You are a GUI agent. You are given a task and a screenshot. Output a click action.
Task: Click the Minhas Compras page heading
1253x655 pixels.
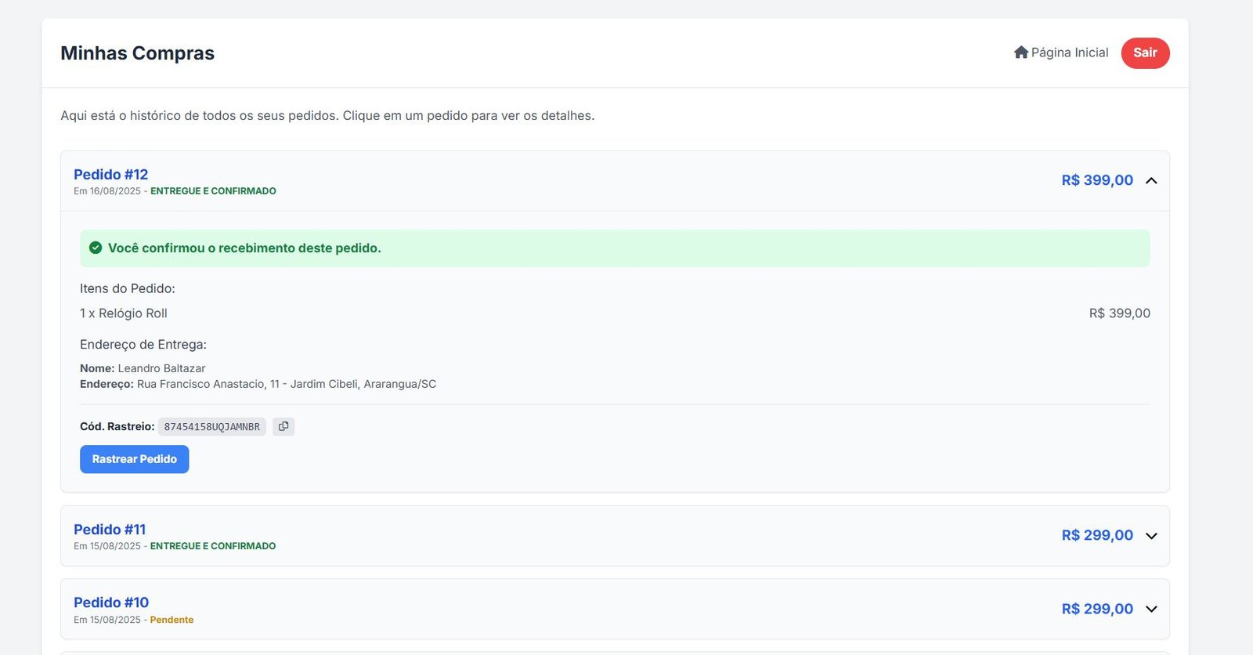(x=137, y=53)
